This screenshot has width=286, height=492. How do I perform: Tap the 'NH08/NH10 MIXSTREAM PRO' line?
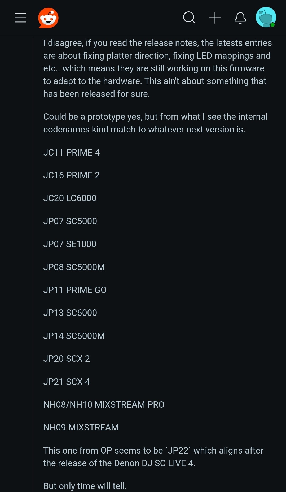pos(104,405)
